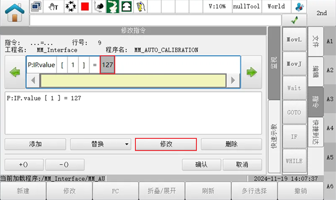Change the World coordinate system
The image size is (336, 200).
click(x=276, y=7)
